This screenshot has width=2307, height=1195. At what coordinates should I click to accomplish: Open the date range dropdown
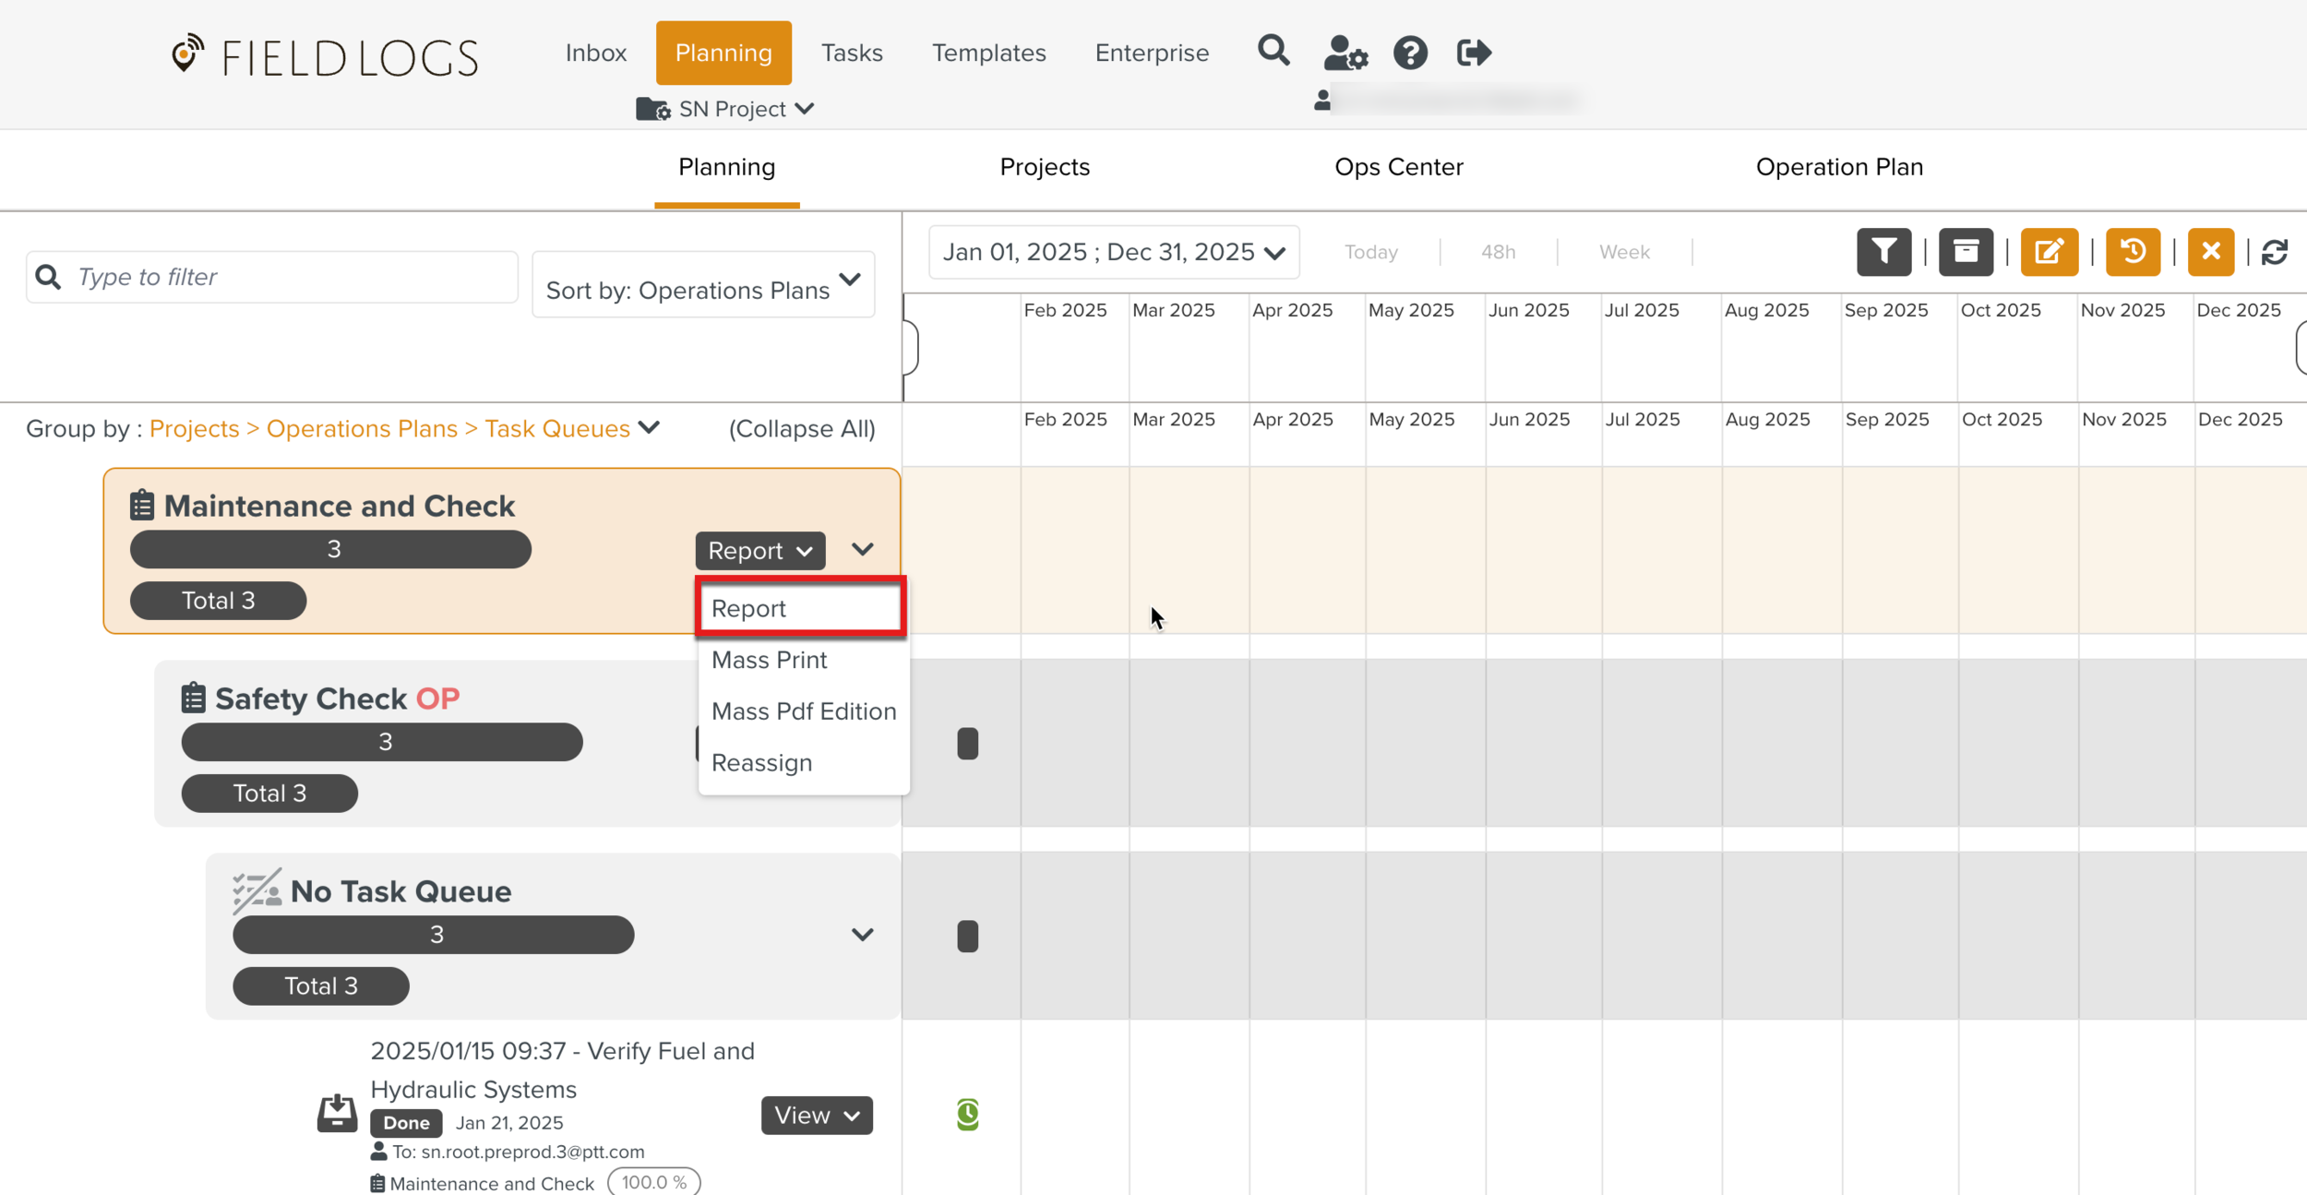click(x=1113, y=252)
